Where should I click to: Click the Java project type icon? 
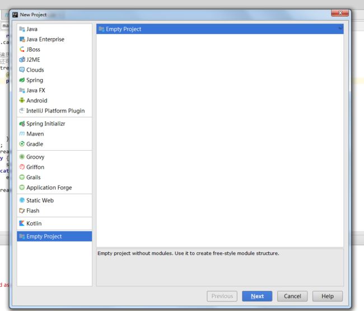click(x=22, y=29)
